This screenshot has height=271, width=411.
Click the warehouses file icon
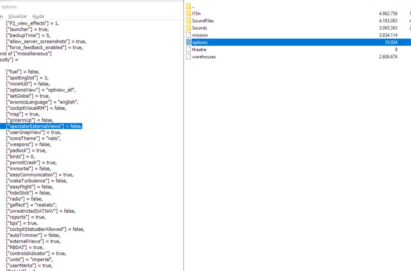[x=189, y=57]
